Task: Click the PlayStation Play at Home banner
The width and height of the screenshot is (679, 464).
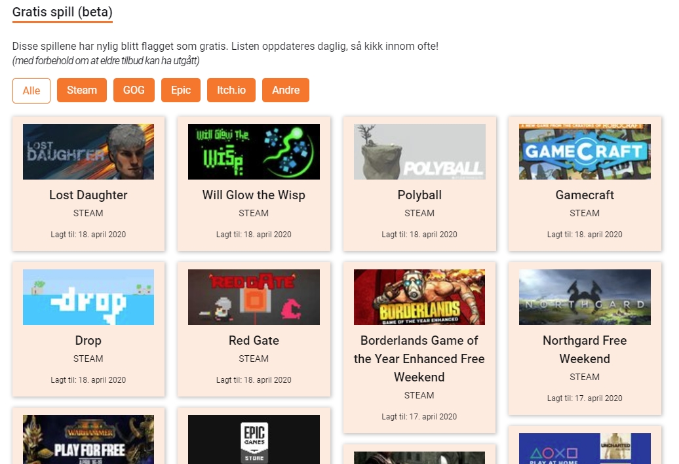Action: 585,448
